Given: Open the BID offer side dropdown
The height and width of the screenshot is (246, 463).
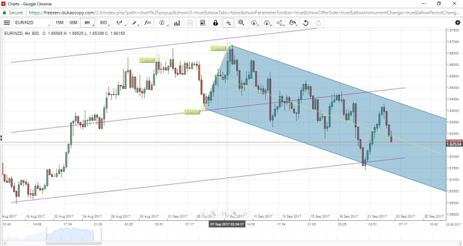Looking at the screenshot, I should coord(105,22).
